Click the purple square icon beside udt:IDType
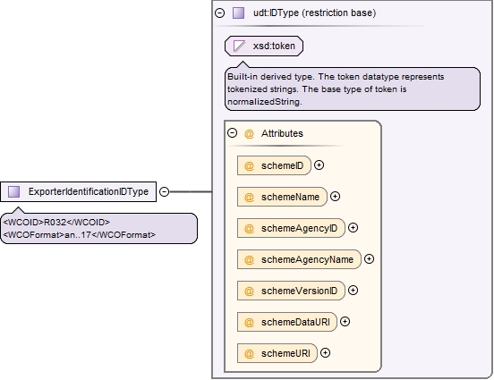Image resolution: width=494 pixels, height=380 pixels. [238, 13]
